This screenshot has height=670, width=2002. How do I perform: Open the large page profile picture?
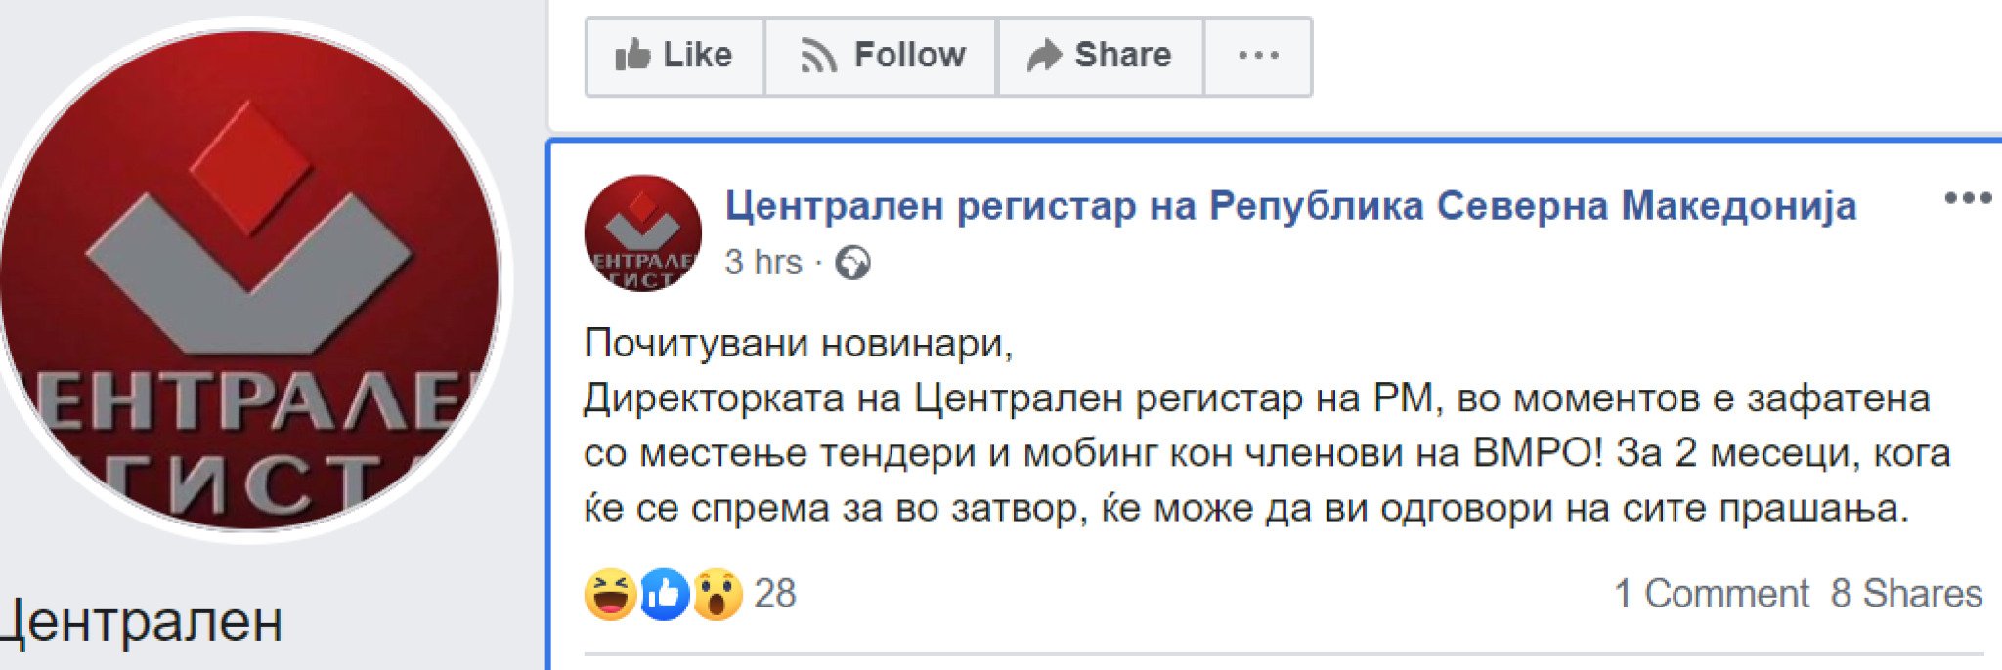(250, 279)
